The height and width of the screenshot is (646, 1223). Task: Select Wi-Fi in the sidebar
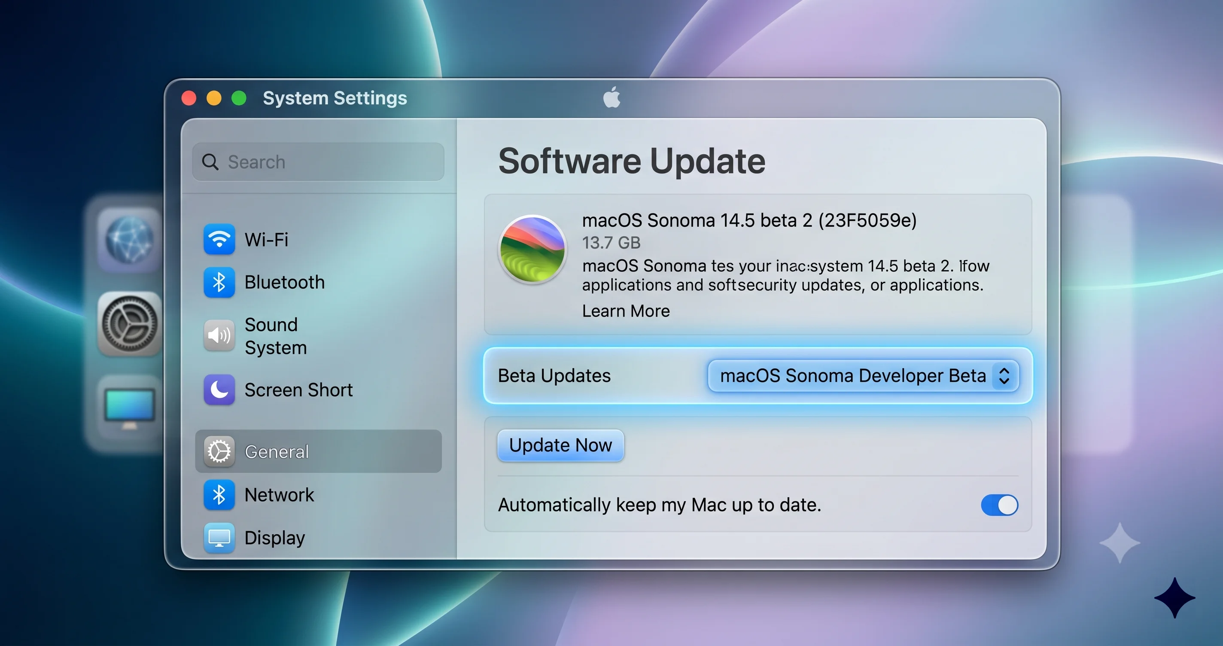(x=318, y=239)
